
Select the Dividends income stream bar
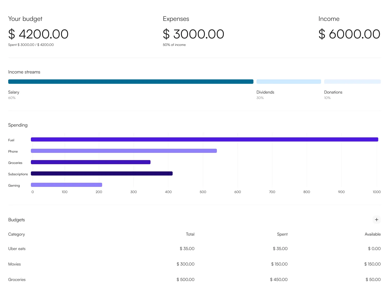pos(289,81)
